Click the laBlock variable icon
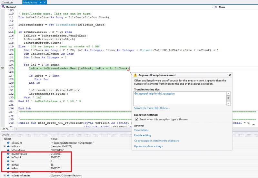This screenshot has height=178, width=258. (x=8, y=146)
